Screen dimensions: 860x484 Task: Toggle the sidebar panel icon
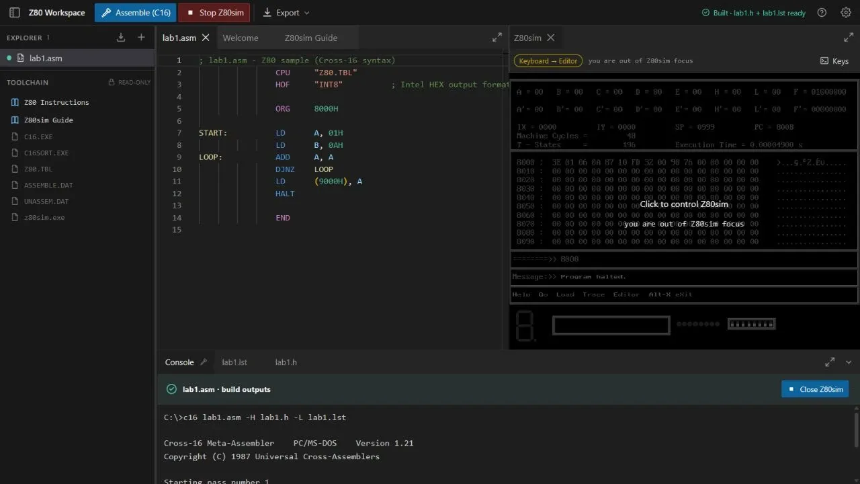[14, 13]
